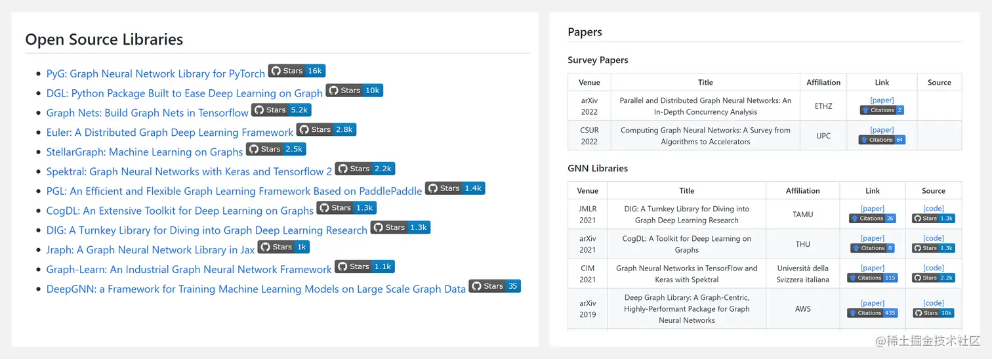Open Graph Nets: Build Graph Nets in Tensorflow link
The image size is (992, 359).
(148, 113)
